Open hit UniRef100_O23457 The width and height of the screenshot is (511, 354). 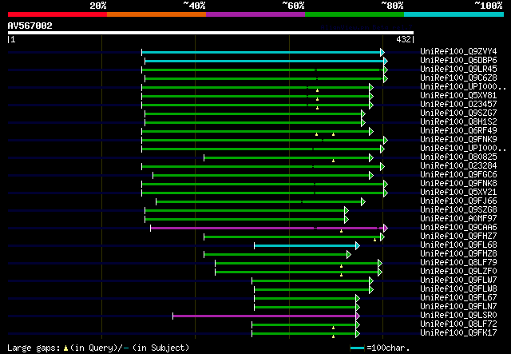458,105
